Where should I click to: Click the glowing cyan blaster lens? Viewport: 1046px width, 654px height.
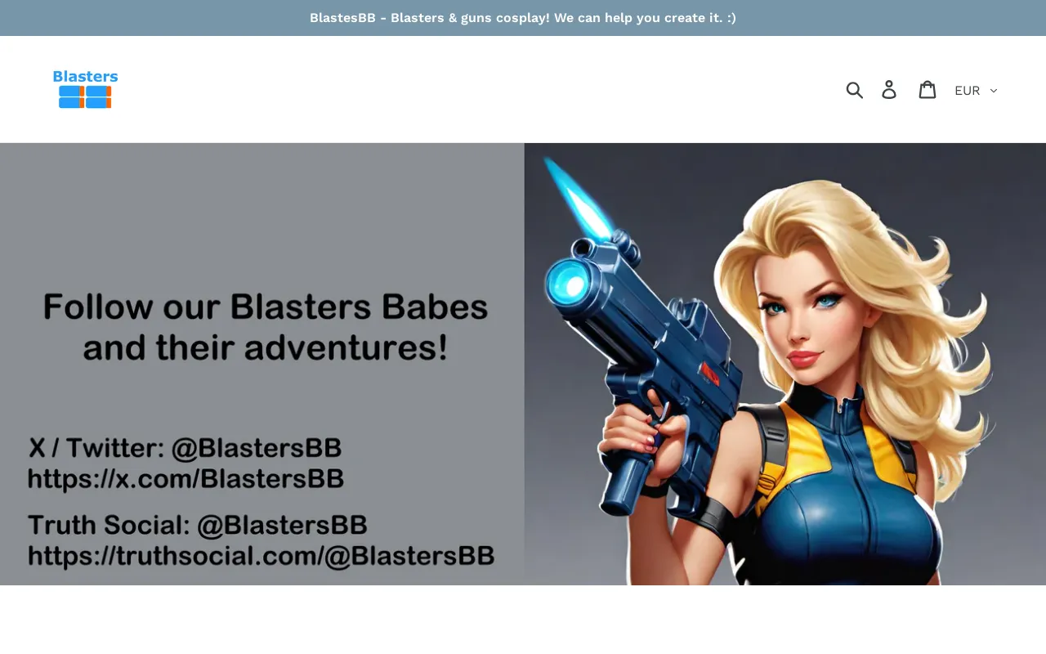coord(569,283)
